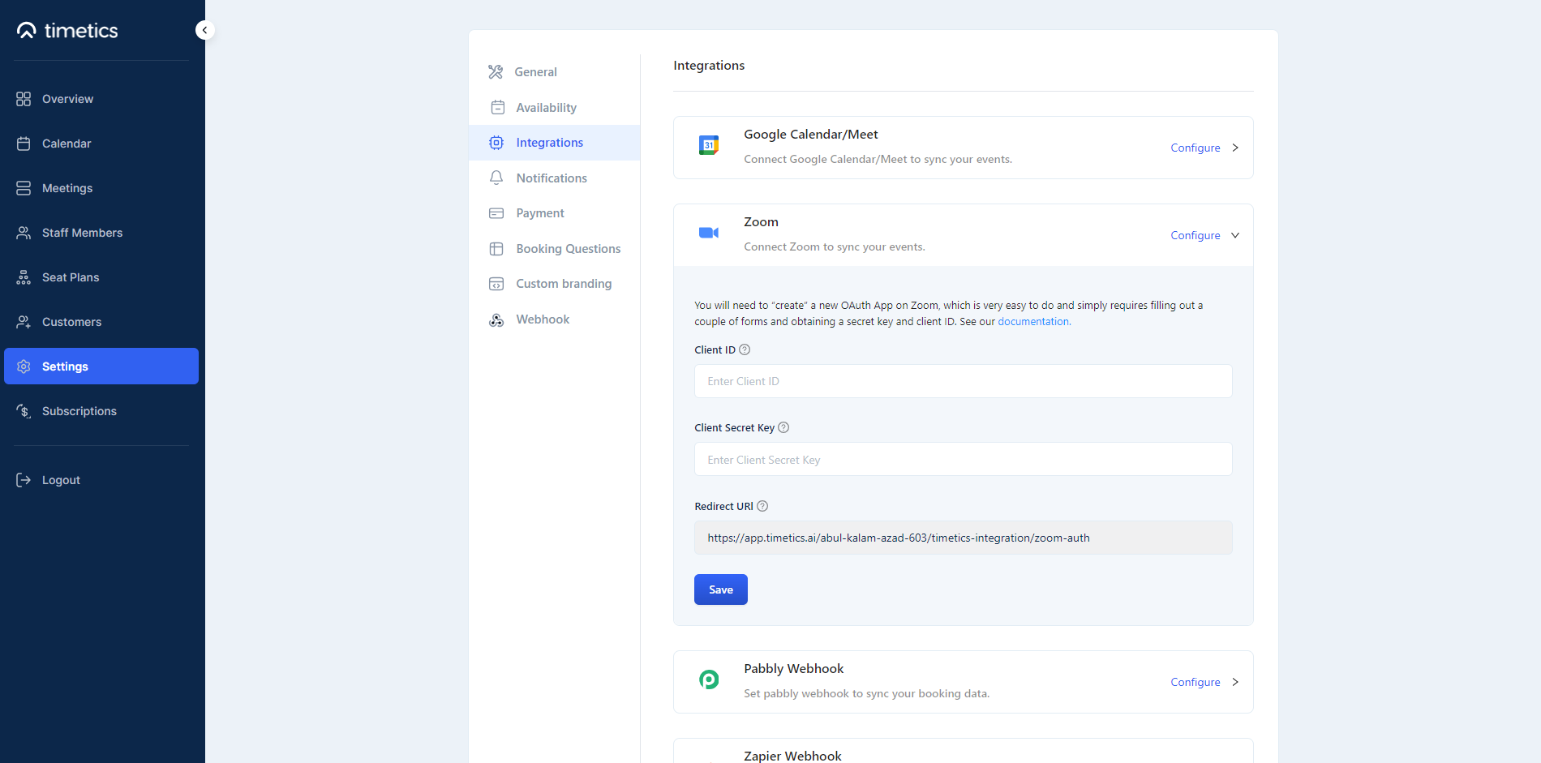Image resolution: width=1541 pixels, height=763 pixels.
Task: Click the Enter Client Secret Key field
Action: (962, 459)
